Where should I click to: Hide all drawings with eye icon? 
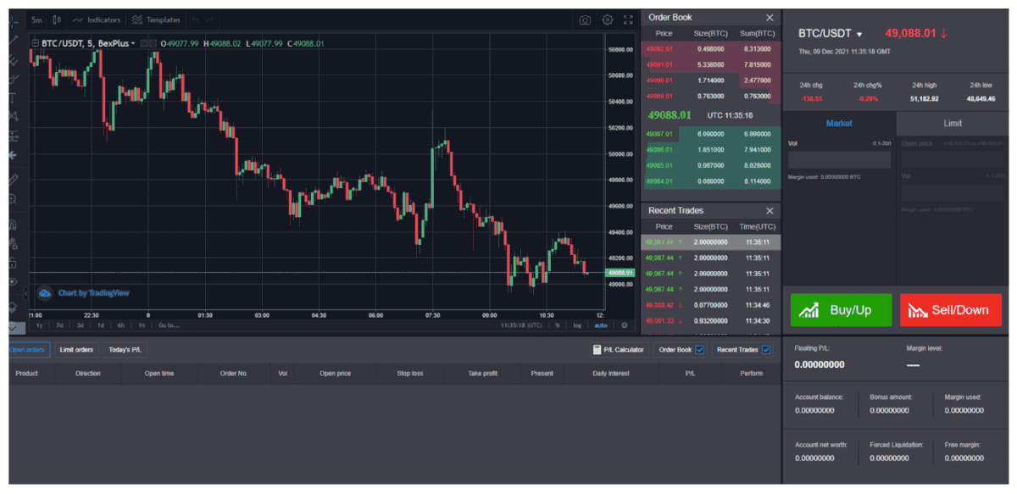tap(13, 281)
